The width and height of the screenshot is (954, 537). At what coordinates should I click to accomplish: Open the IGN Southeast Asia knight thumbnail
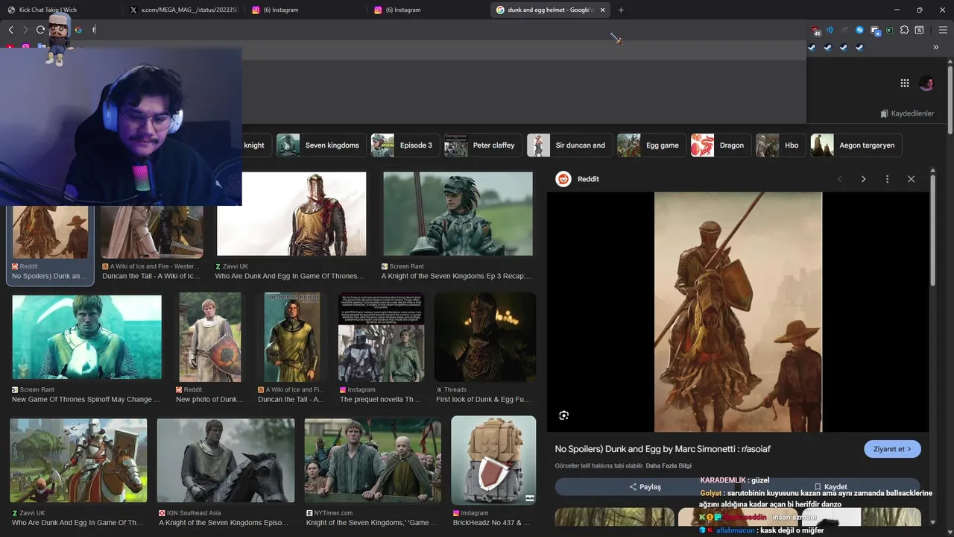click(225, 460)
